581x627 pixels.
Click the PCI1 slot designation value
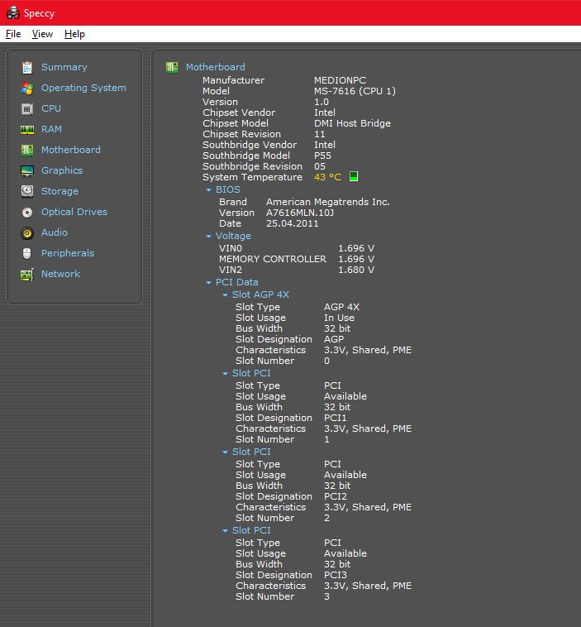336,418
